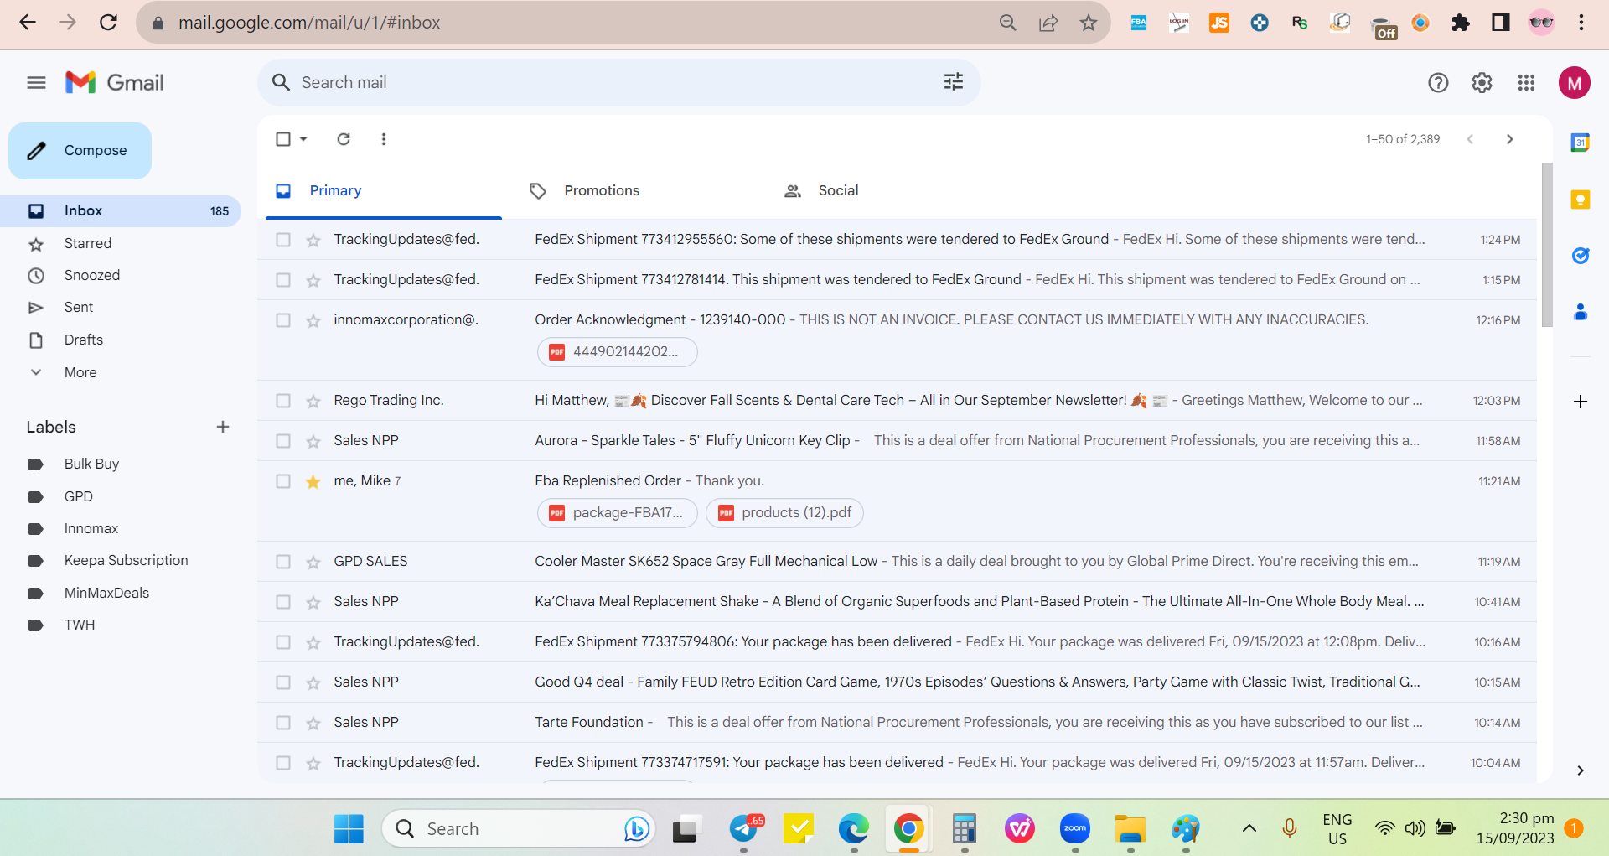The image size is (1609, 856).
Task: Open Google Tasks side panel
Action: [1581, 256]
